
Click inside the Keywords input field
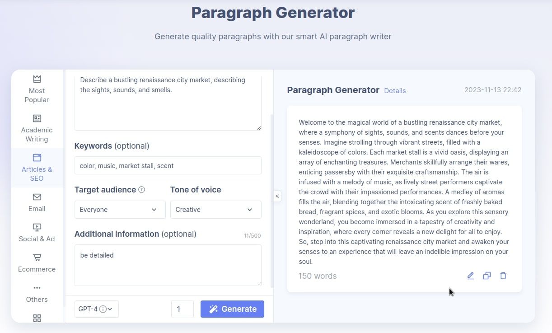(x=168, y=165)
